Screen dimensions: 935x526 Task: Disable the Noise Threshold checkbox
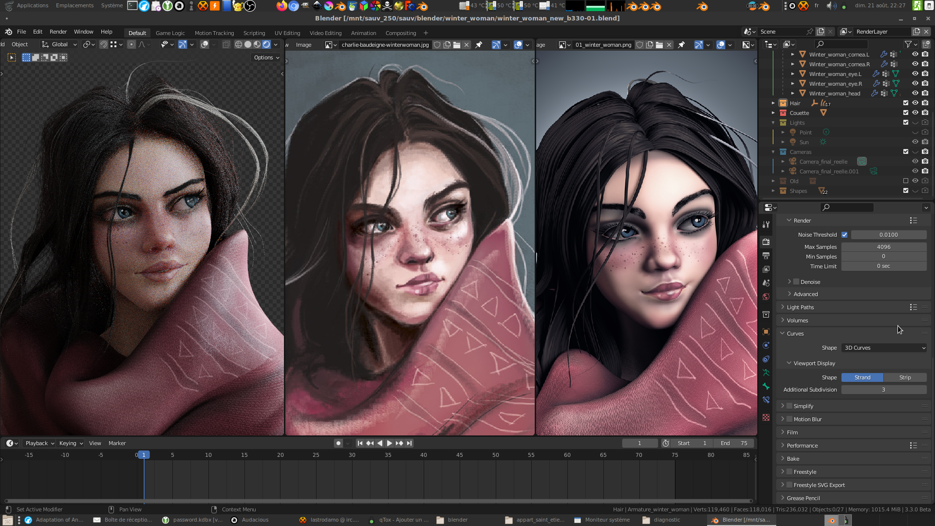pyautogui.click(x=844, y=235)
